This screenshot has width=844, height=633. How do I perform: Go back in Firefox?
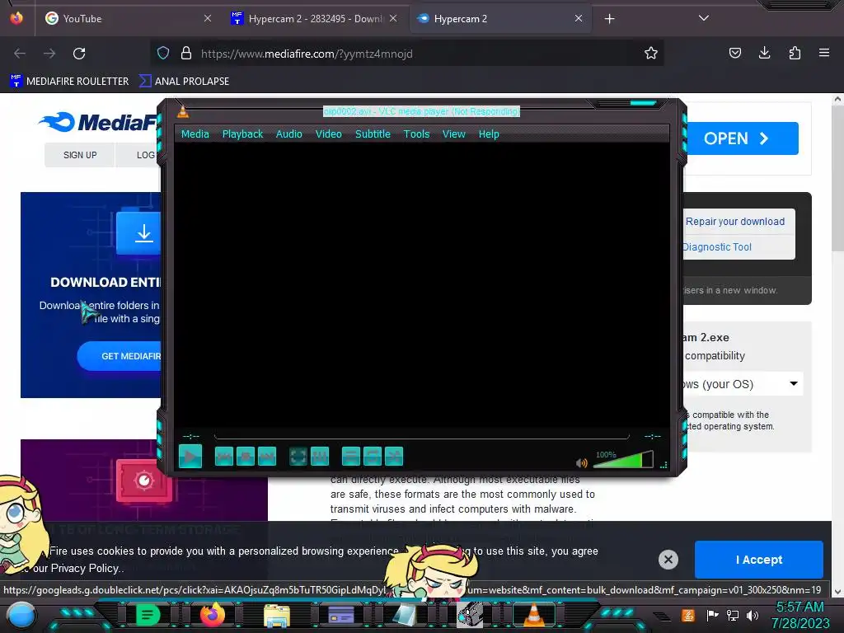click(x=20, y=54)
